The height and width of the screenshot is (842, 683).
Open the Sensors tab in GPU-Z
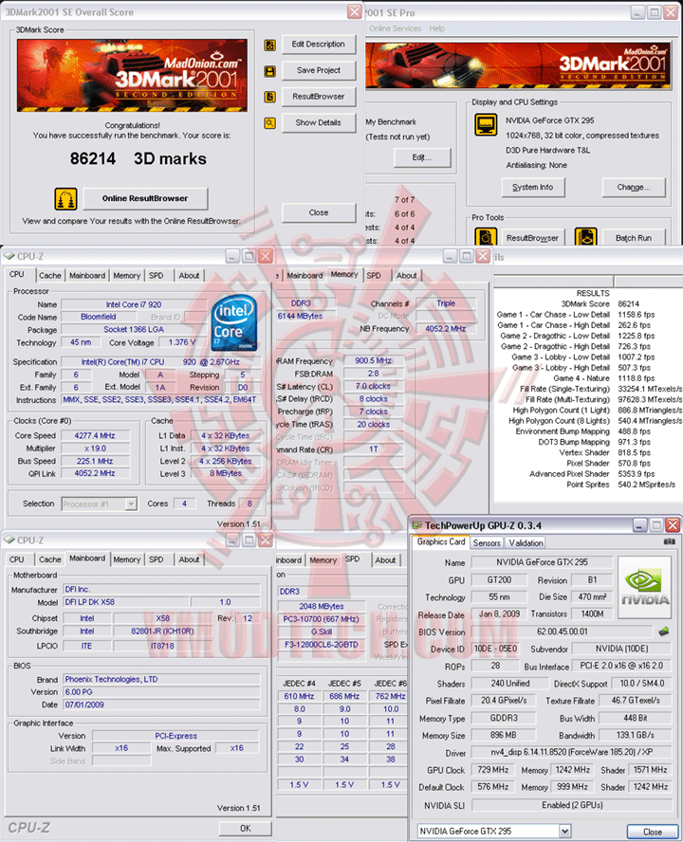487,543
